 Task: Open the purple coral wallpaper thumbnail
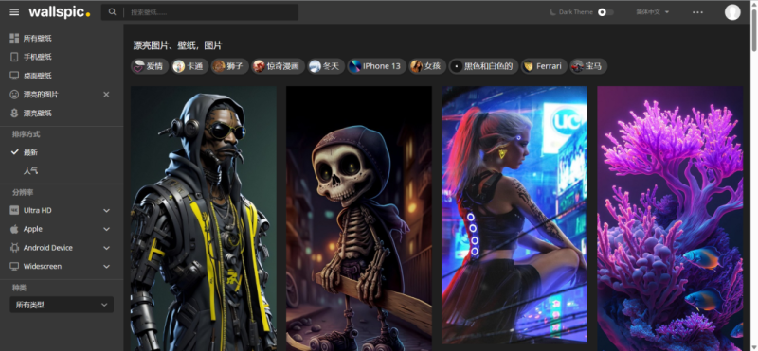[670, 219]
